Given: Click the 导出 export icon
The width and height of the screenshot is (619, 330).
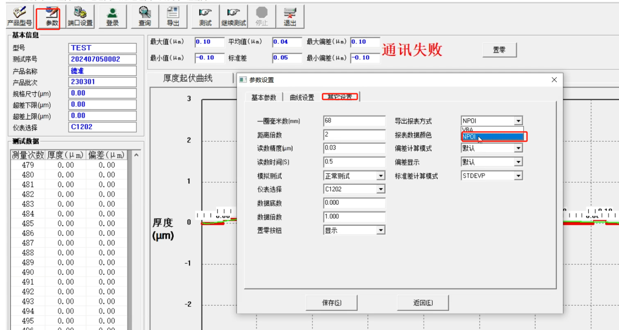Looking at the screenshot, I should pyautogui.click(x=173, y=17).
